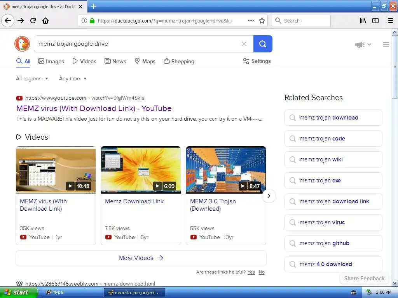Image resolution: width=398 pixels, height=298 pixels.
Task: Search related memz trojan virus
Action: (333, 222)
